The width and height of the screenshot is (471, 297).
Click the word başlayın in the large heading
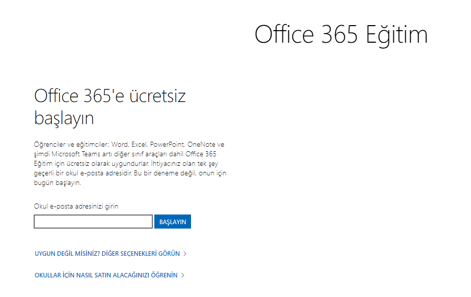64,118
